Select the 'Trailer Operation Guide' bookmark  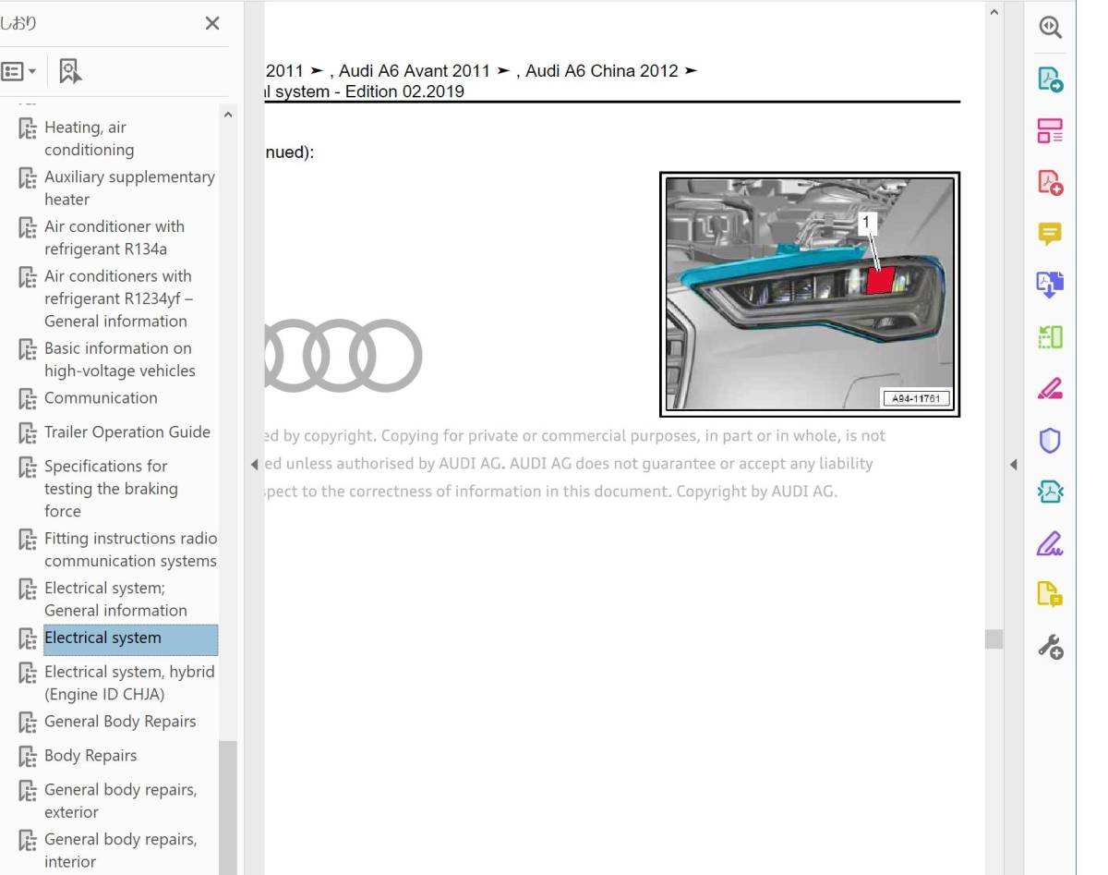click(x=127, y=432)
